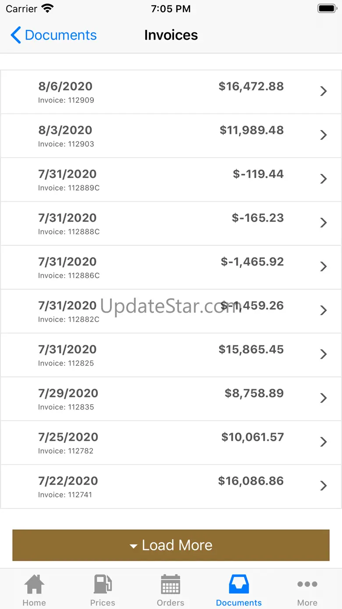This screenshot has height=609, width=342.
Task: Click the Load More button
Action: click(x=171, y=545)
